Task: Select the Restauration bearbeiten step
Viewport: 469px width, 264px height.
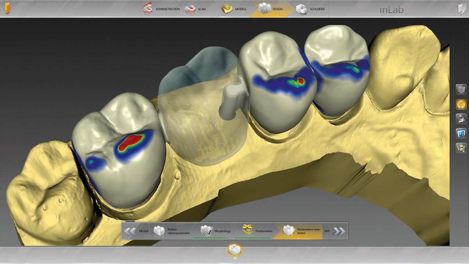Action: [x=301, y=231]
